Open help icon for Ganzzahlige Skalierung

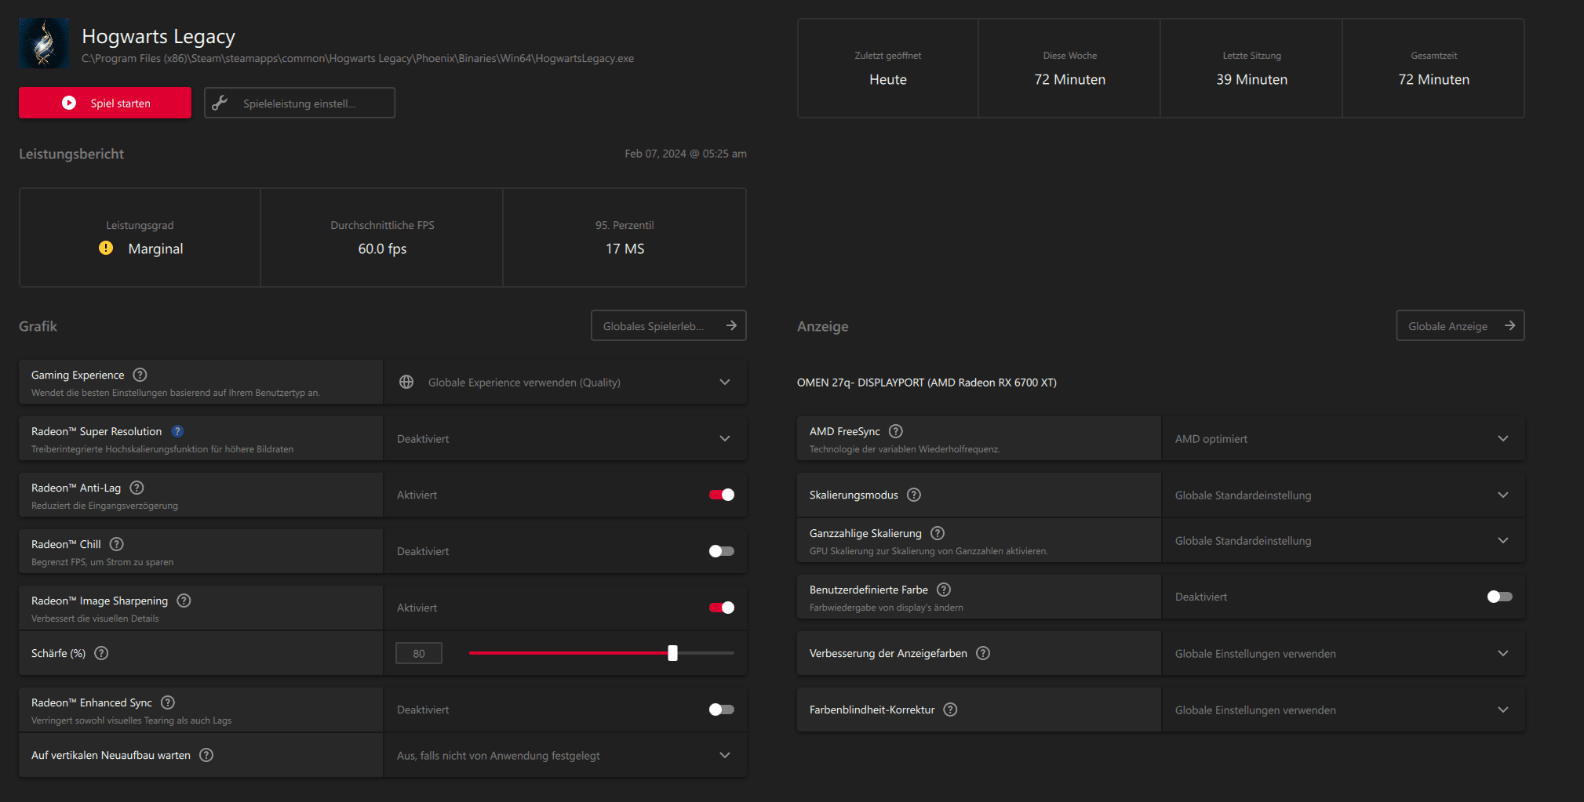(938, 533)
